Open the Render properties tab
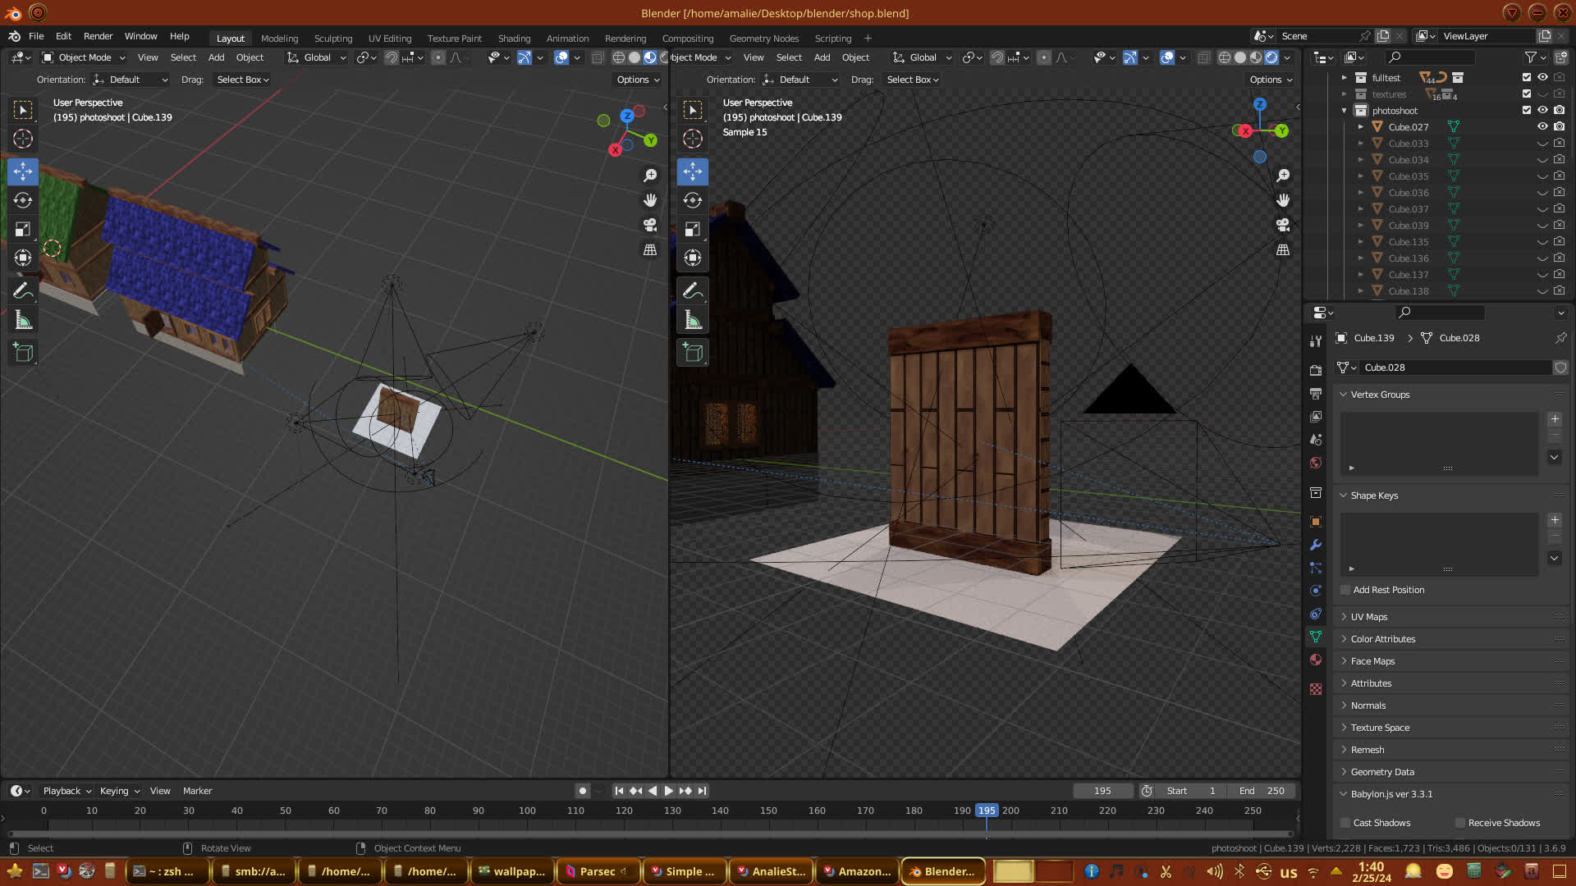This screenshot has width=1576, height=886. coord(1316,371)
